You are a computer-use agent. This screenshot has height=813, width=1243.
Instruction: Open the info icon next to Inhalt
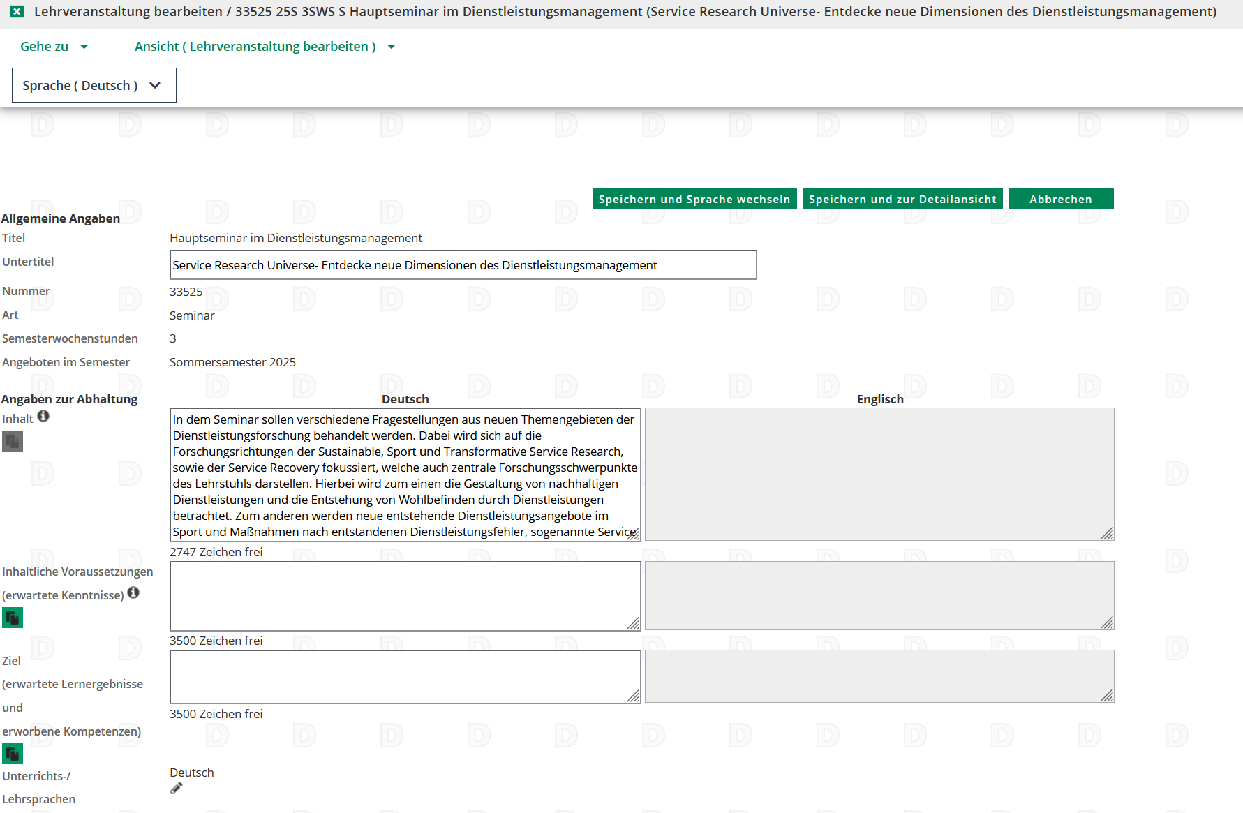point(43,417)
